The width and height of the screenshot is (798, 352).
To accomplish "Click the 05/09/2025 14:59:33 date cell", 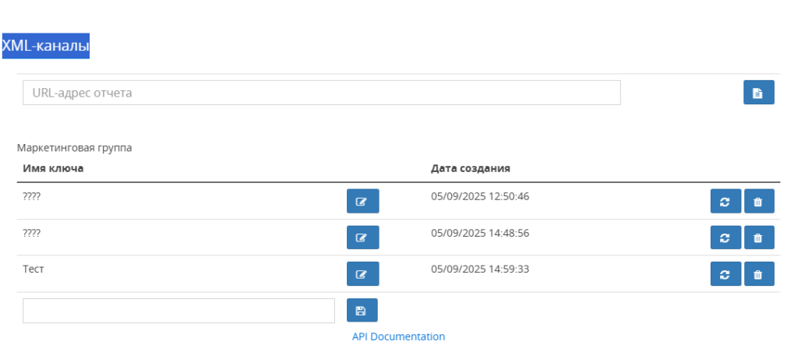I will tap(480, 269).
